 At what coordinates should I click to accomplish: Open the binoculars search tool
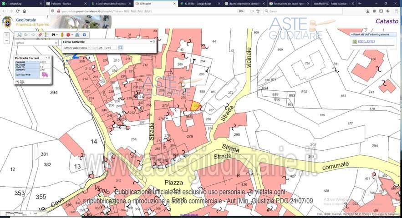pos(54,35)
